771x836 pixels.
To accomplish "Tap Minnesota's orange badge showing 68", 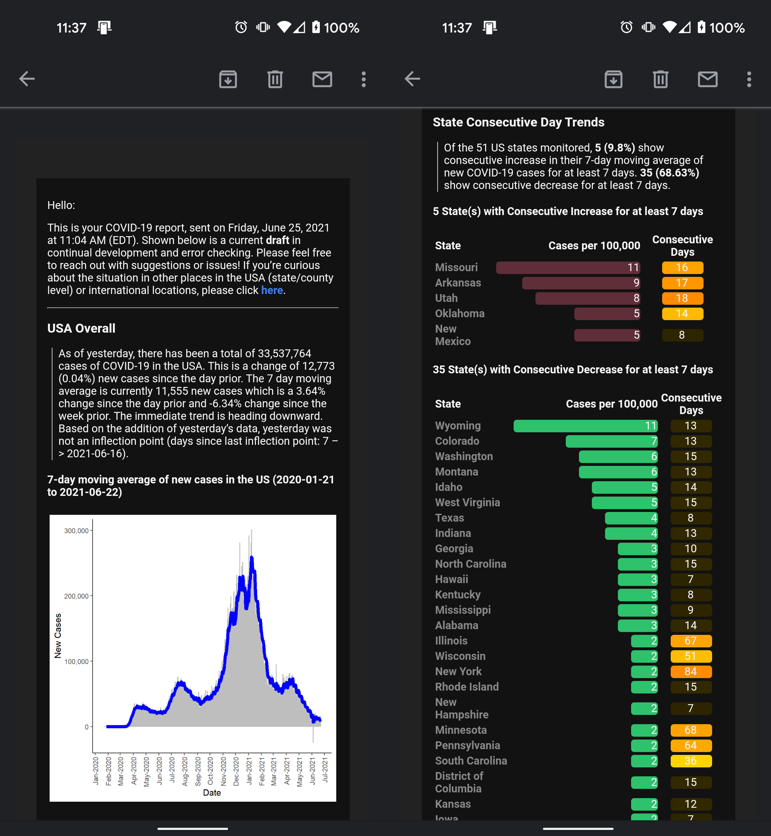I will [691, 730].
